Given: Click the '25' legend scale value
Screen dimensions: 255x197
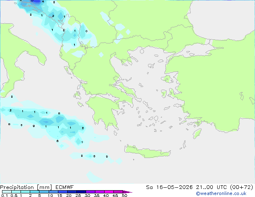Looking at the screenshot, I should point(78,195).
